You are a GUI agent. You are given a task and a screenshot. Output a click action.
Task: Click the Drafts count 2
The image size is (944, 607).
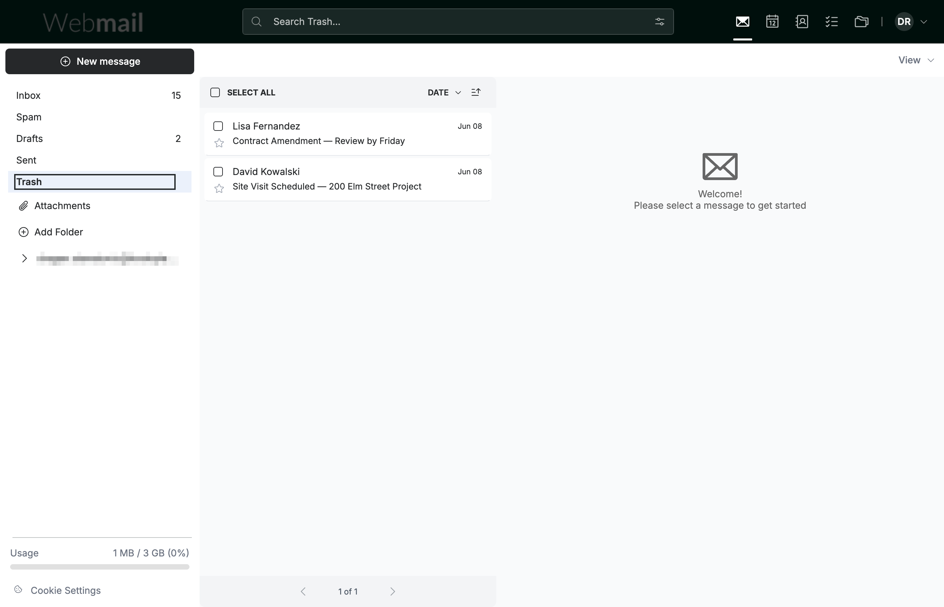point(178,139)
